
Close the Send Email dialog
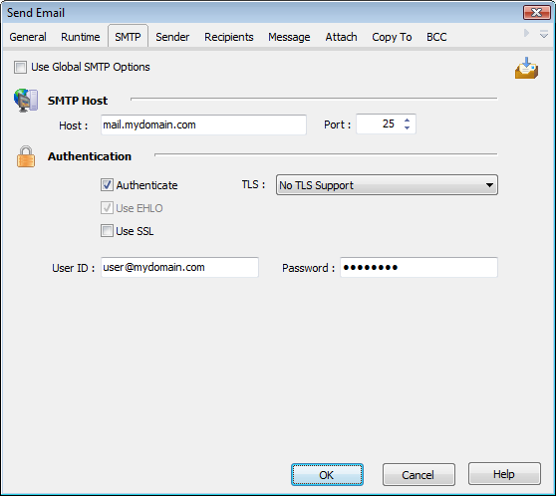(x=536, y=13)
